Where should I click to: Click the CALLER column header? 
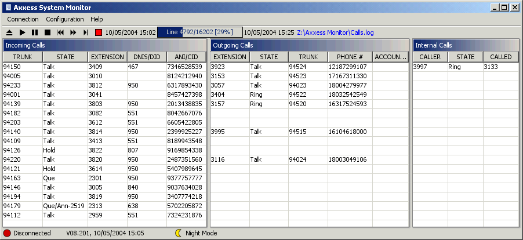[430, 57]
